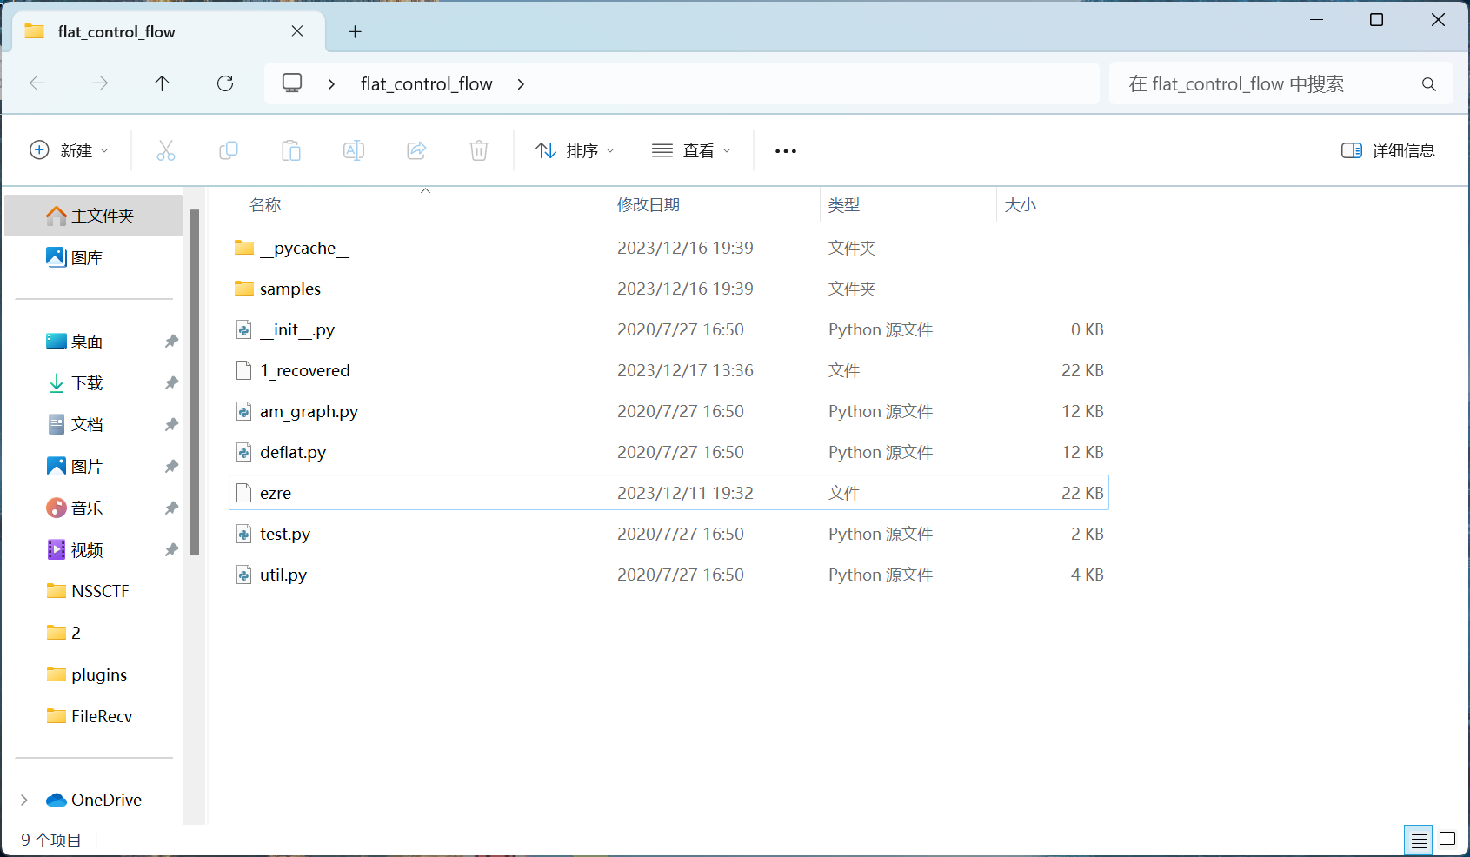Open a new tab with plus

(x=355, y=32)
